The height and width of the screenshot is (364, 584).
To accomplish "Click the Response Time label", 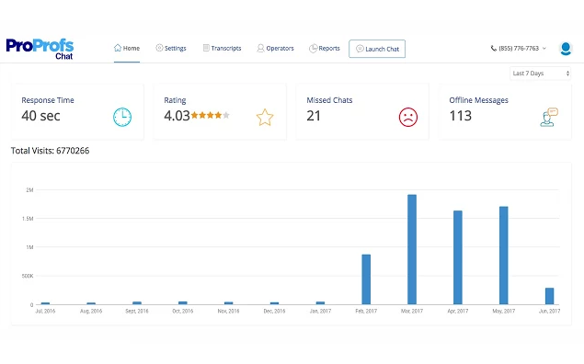I will click(48, 100).
